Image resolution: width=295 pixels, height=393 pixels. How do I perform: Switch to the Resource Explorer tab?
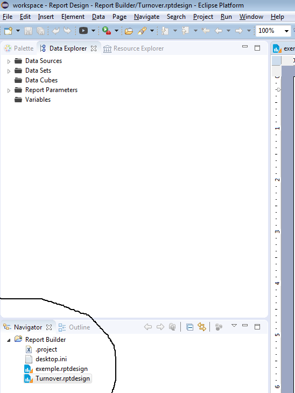pos(134,48)
